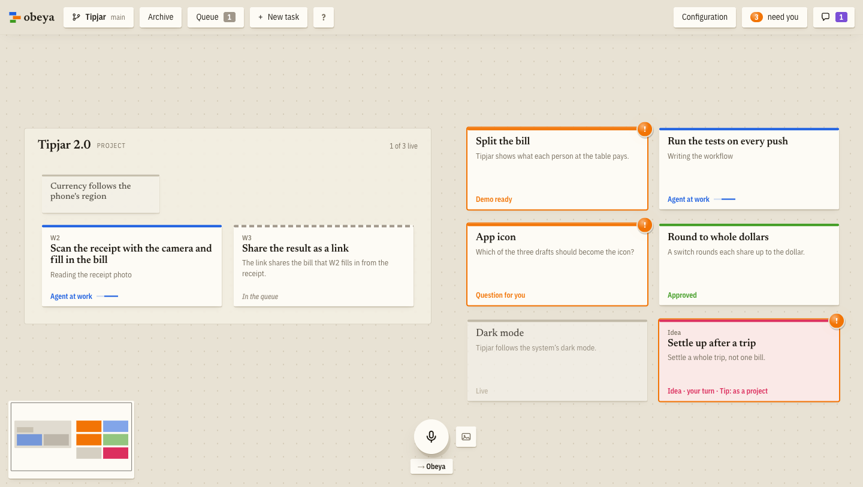Click the '1 of 3 live' status text
Viewport: 863px width, 487px height.
tap(403, 146)
